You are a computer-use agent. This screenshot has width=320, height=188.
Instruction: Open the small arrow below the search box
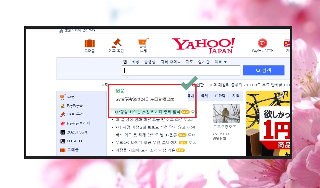pos(128,77)
